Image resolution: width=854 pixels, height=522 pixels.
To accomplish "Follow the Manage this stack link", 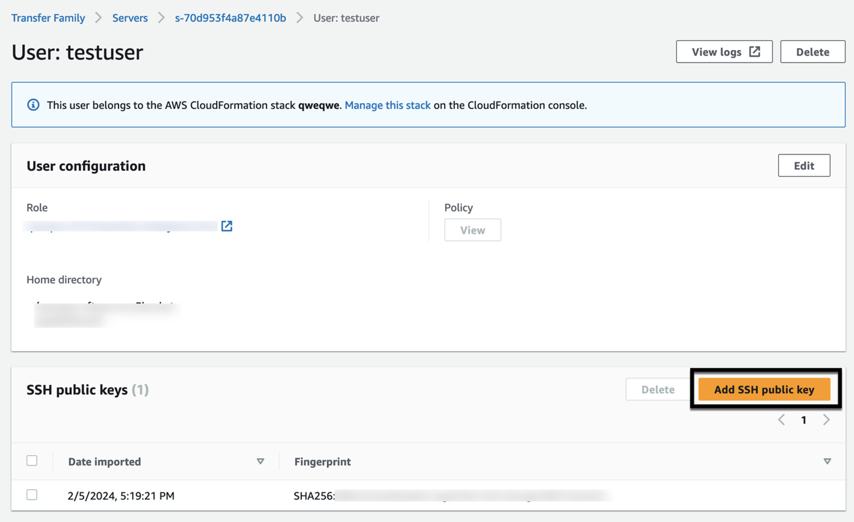I will [388, 105].
